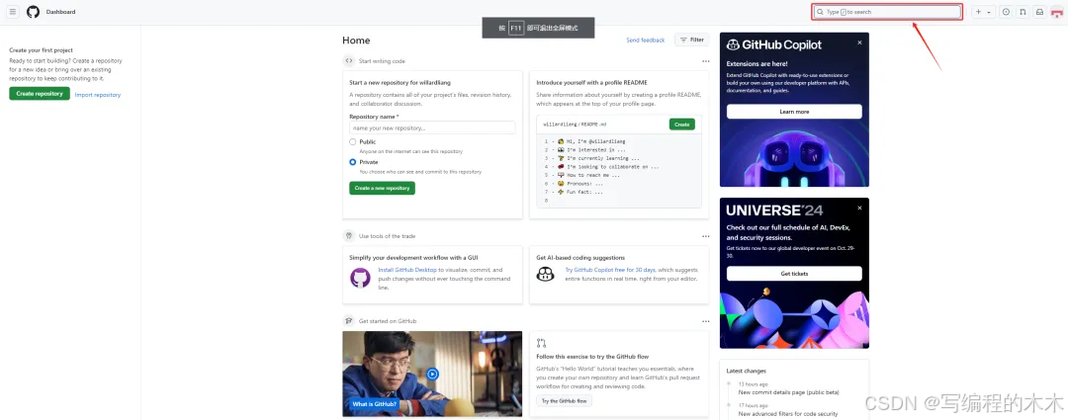
Task: Focus the Repository name input field
Action: (432, 127)
